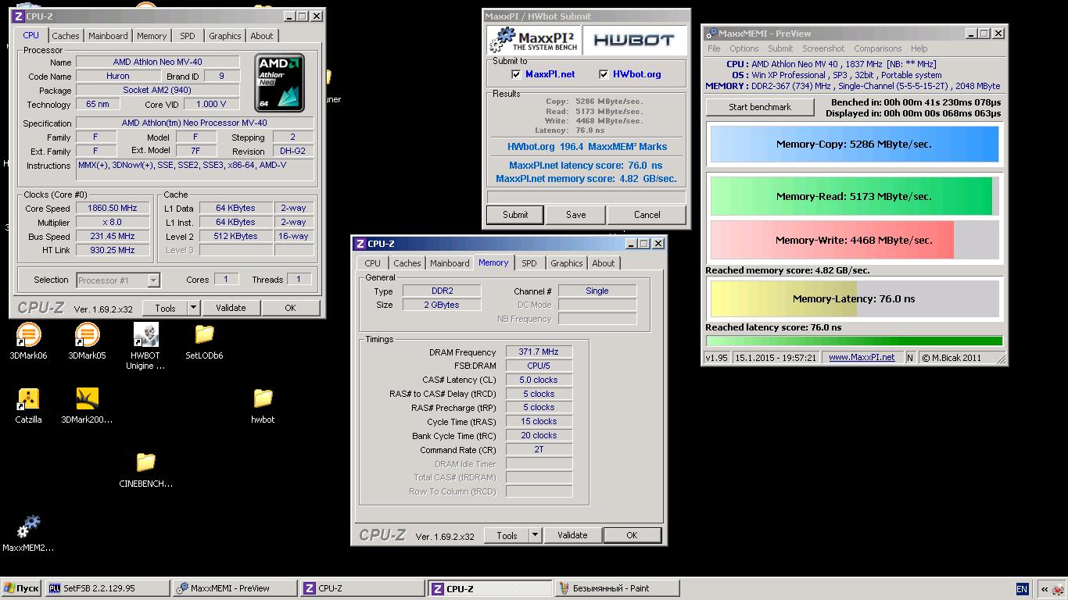Click Save in the HWbot Submit dialog
This screenshot has height=600, width=1068.
575,215
